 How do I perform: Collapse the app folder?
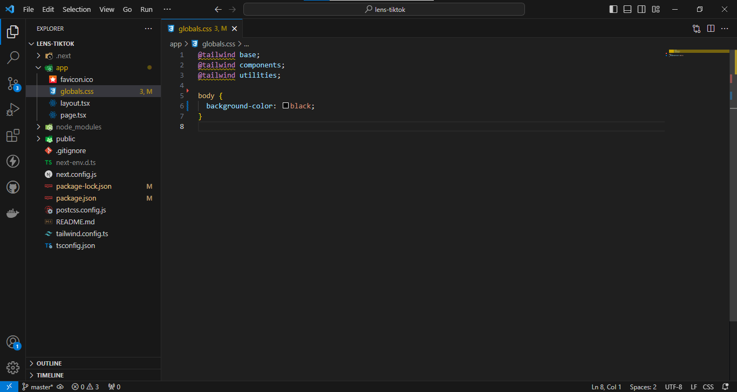point(62,67)
